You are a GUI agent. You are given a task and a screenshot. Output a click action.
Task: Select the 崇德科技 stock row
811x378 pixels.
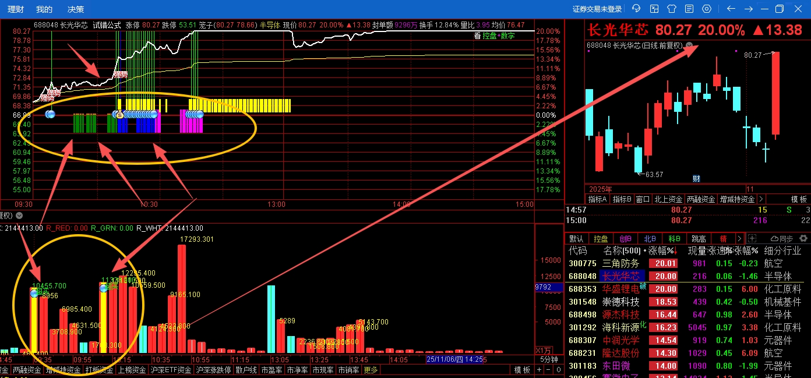coord(687,302)
